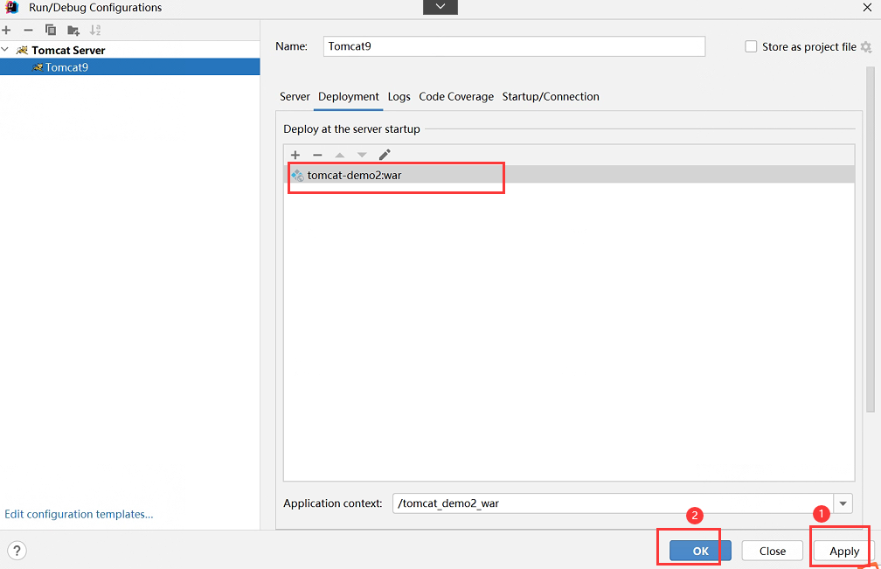This screenshot has width=881, height=569.
Task: Open the Startup/Connection tab
Action: click(x=551, y=97)
